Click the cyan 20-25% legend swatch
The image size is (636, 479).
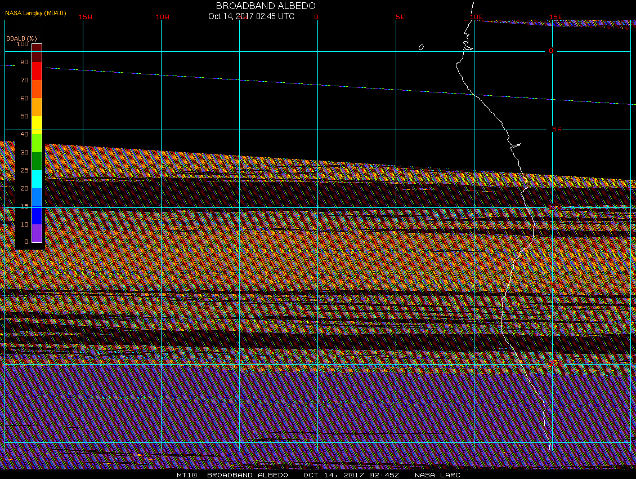37,179
